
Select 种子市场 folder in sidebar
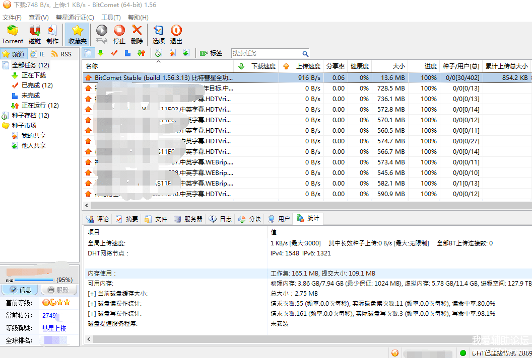tap(24, 125)
